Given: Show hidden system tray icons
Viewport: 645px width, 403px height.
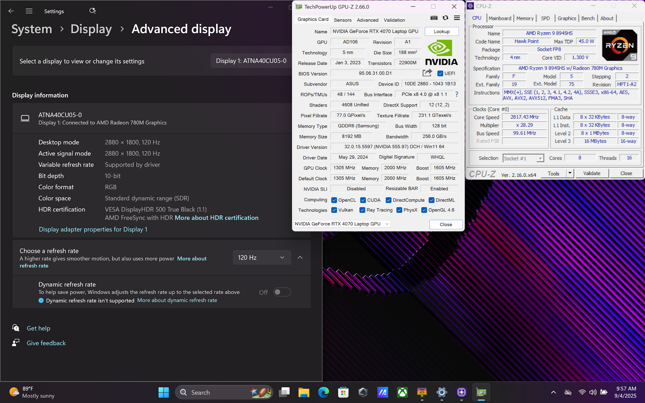Looking at the screenshot, I should pyautogui.click(x=554, y=392).
